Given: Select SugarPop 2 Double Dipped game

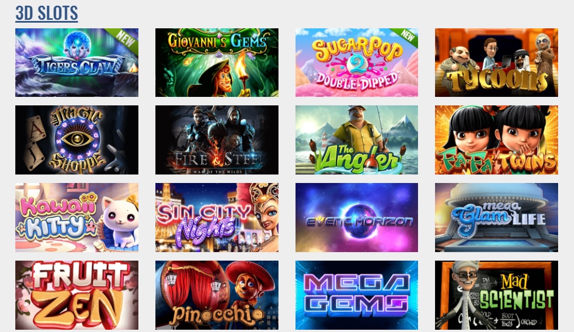Looking at the screenshot, I should point(357,62).
